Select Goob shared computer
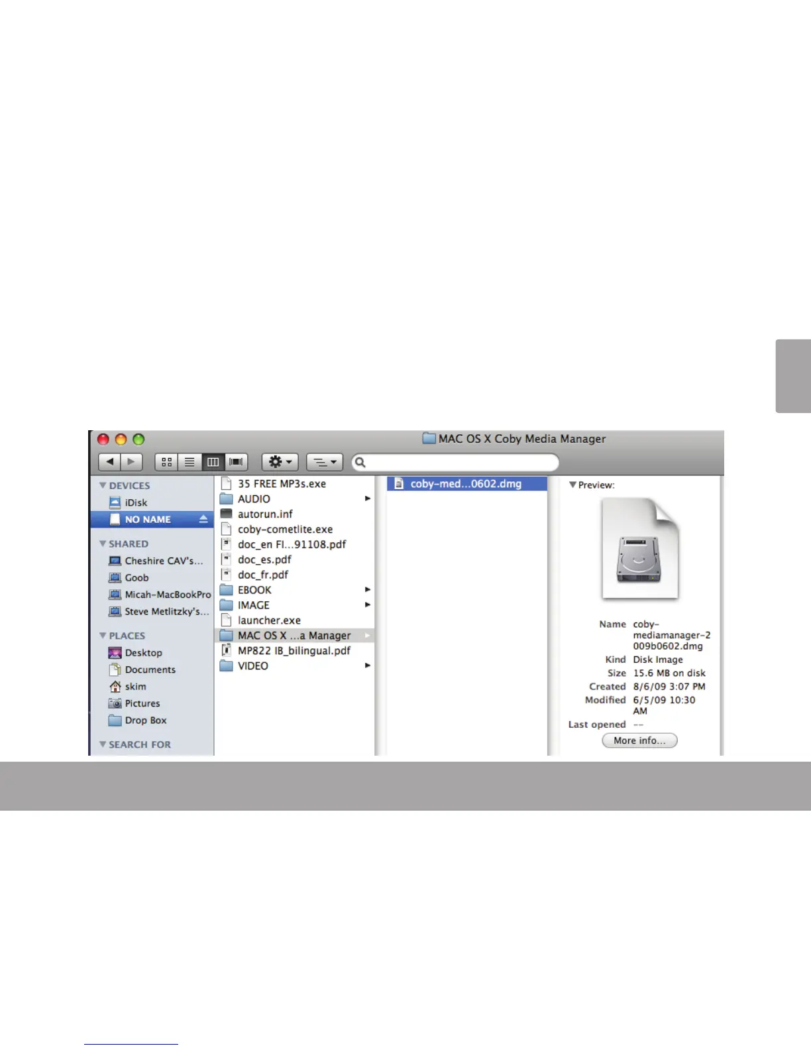Screen dimensions: 811x1050 [x=152, y=578]
